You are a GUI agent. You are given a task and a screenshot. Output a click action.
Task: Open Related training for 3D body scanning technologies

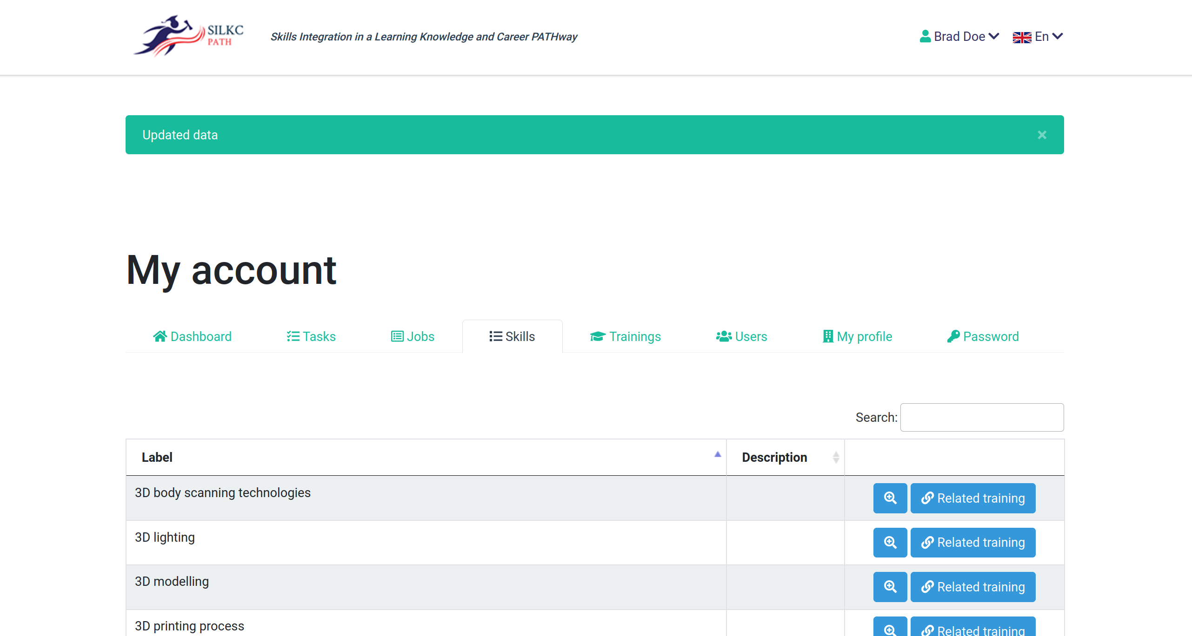973,498
